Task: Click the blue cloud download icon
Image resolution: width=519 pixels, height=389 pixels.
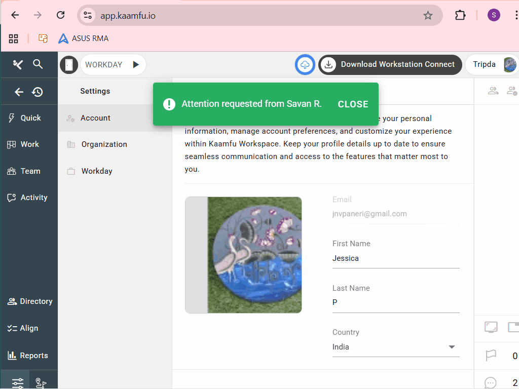Action: click(305, 65)
